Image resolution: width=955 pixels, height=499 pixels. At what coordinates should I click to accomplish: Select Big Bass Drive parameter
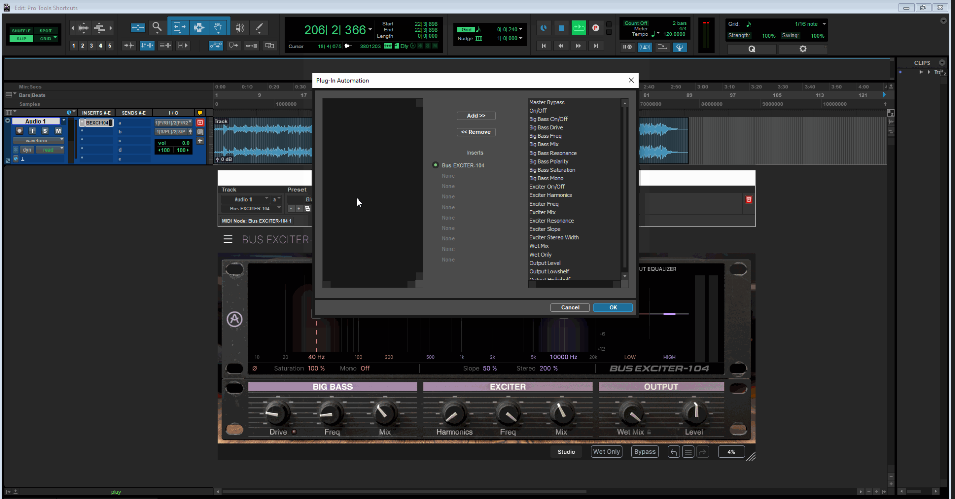[545, 128]
